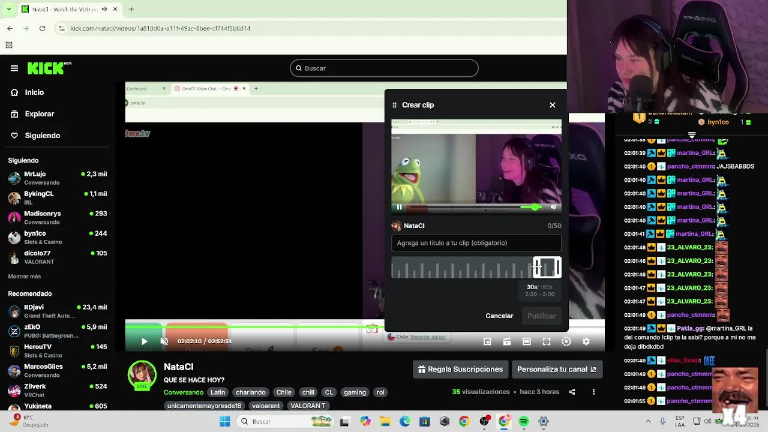Open dicolo77's followed channel
Screen dimensions: 768x432
(58, 257)
